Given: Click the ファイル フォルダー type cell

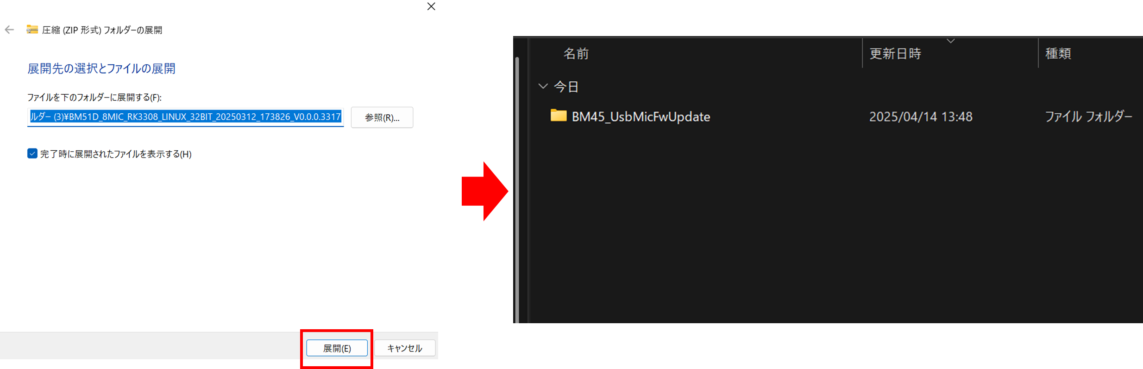Looking at the screenshot, I should pos(1089,117).
